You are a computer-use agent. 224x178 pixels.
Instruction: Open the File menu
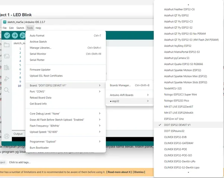pos(4,28)
